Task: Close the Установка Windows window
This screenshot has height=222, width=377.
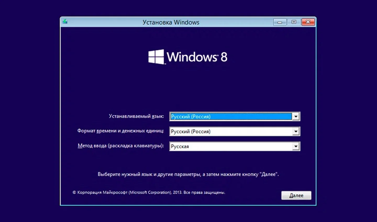Action: [308, 22]
